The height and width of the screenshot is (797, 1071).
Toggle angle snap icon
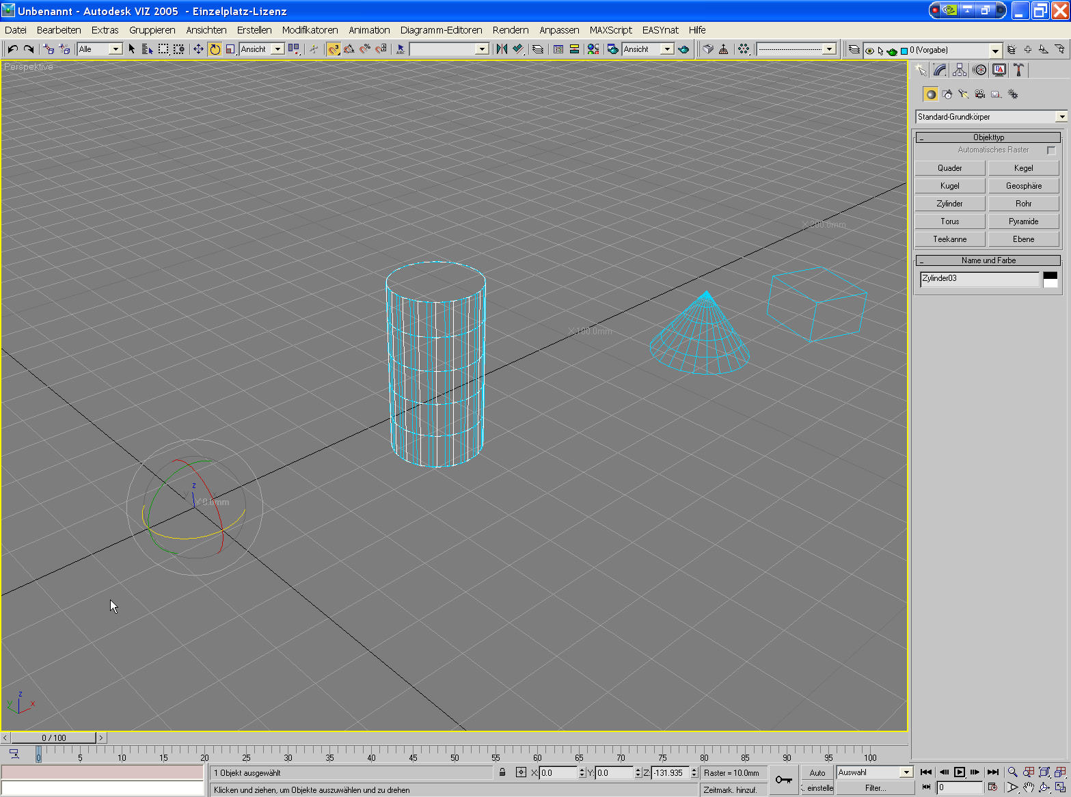pos(349,49)
